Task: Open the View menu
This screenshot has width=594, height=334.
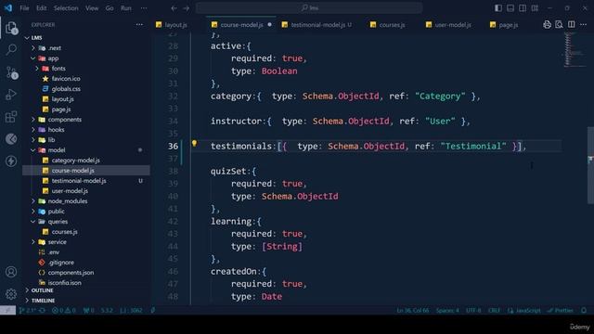Action: pos(92,8)
